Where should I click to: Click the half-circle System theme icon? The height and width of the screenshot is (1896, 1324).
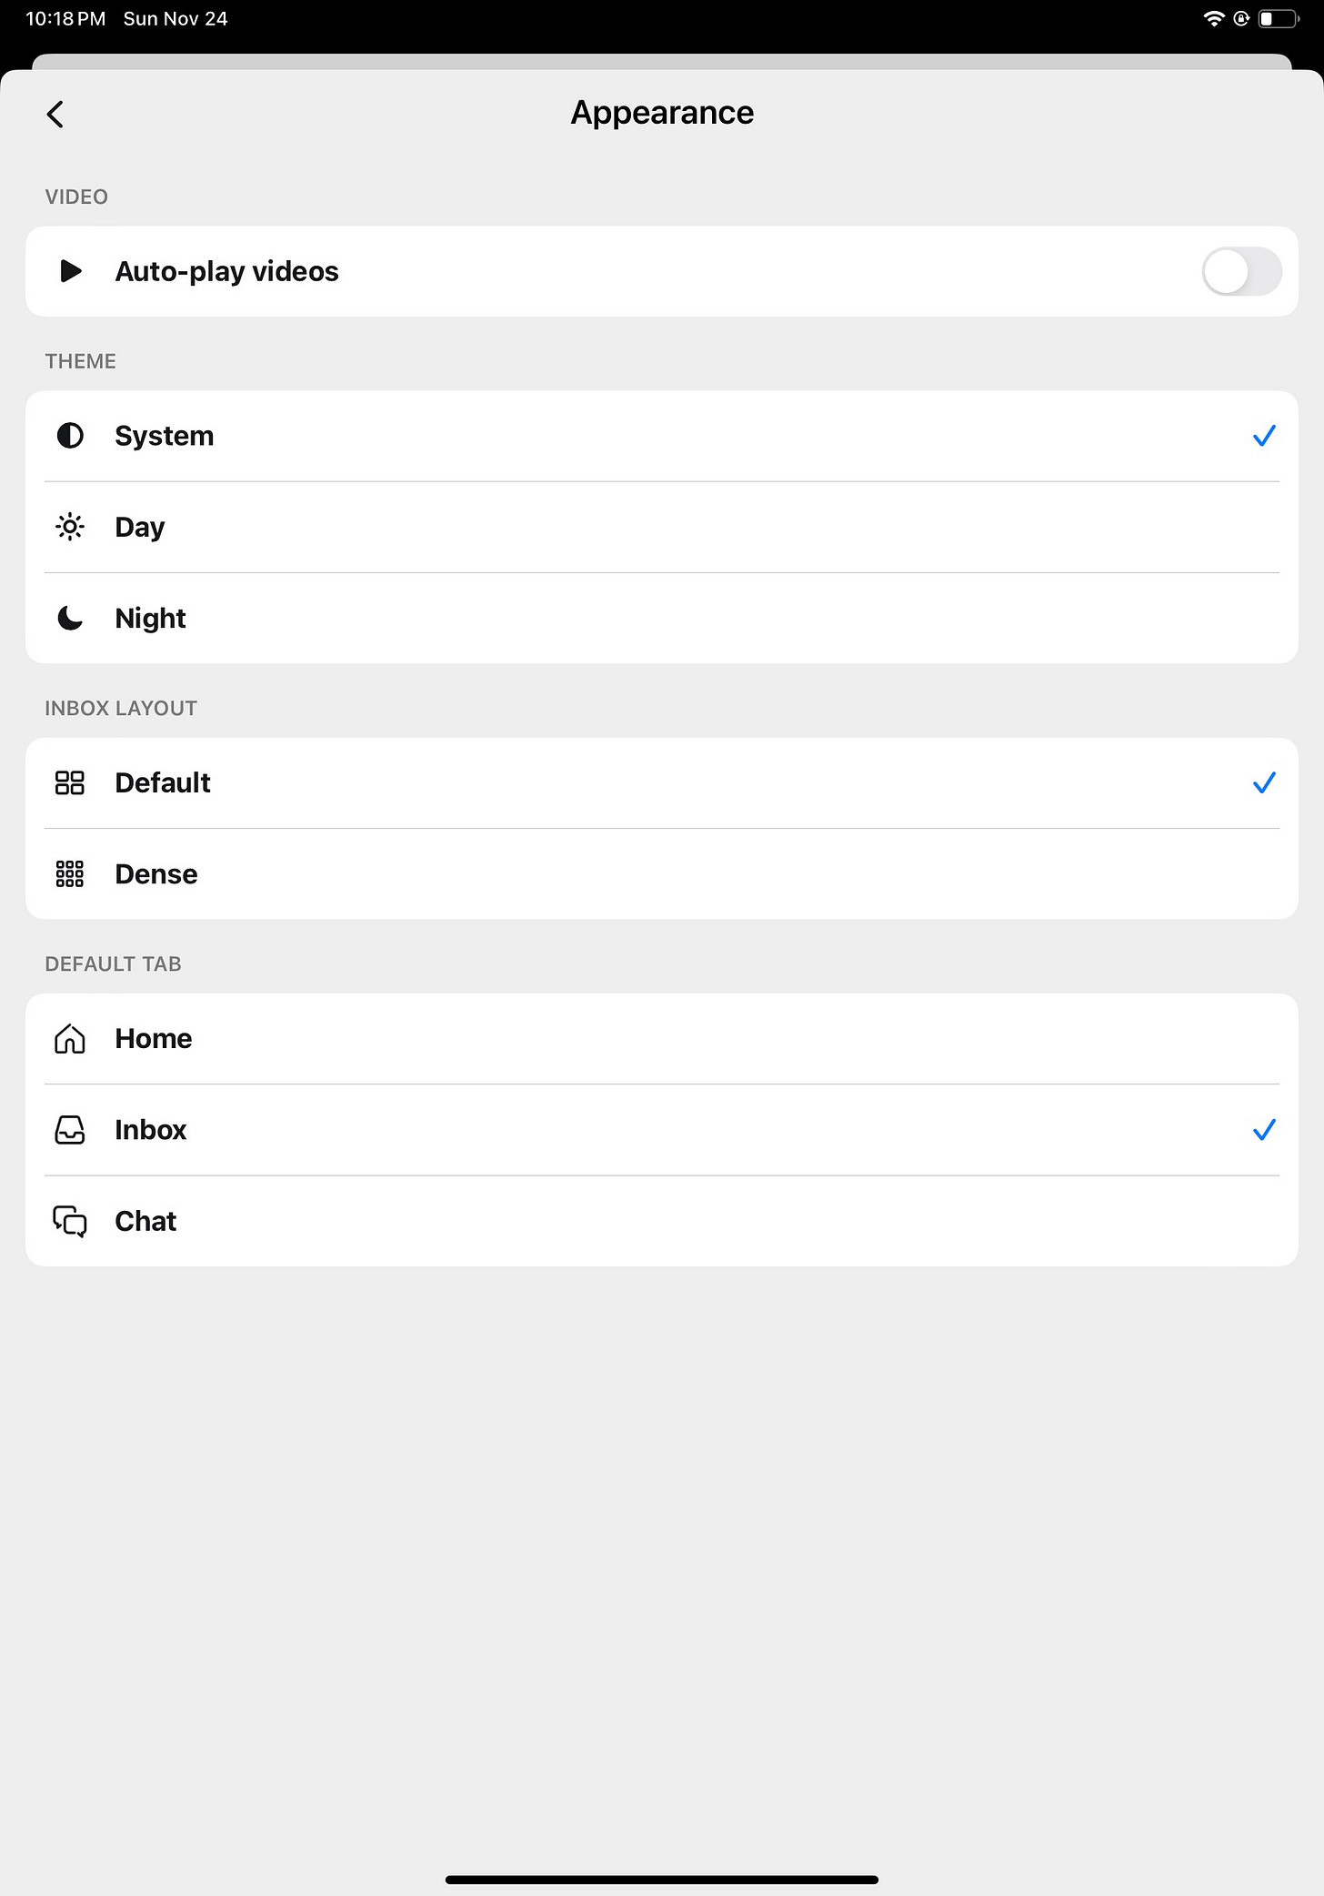[x=70, y=436]
